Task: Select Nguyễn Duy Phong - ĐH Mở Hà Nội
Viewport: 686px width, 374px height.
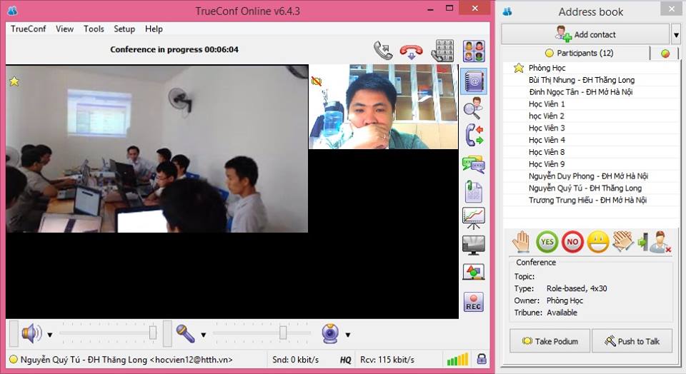Action: point(592,176)
